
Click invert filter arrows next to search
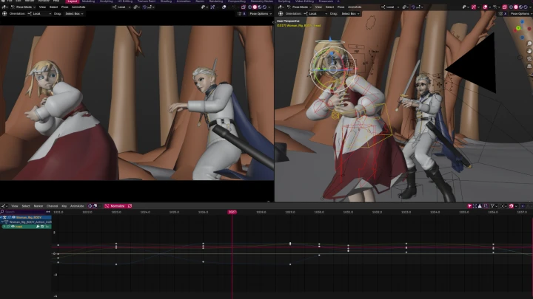pyautogui.click(x=48, y=212)
